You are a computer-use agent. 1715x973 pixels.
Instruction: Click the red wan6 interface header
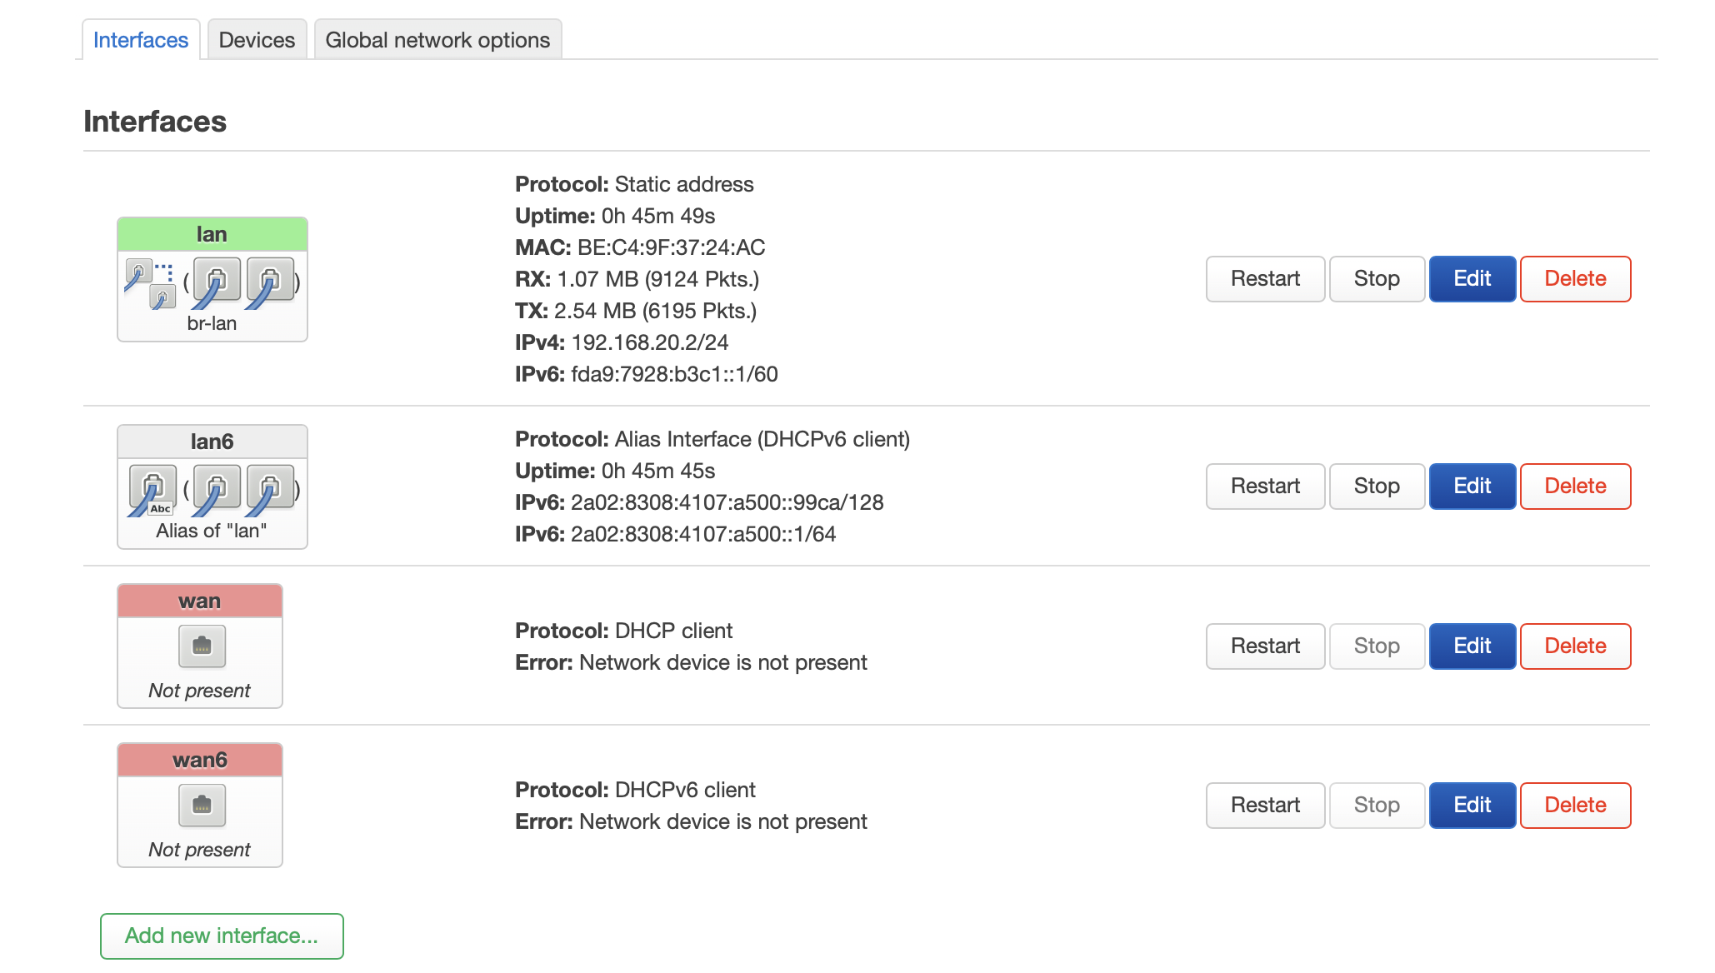[200, 761]
